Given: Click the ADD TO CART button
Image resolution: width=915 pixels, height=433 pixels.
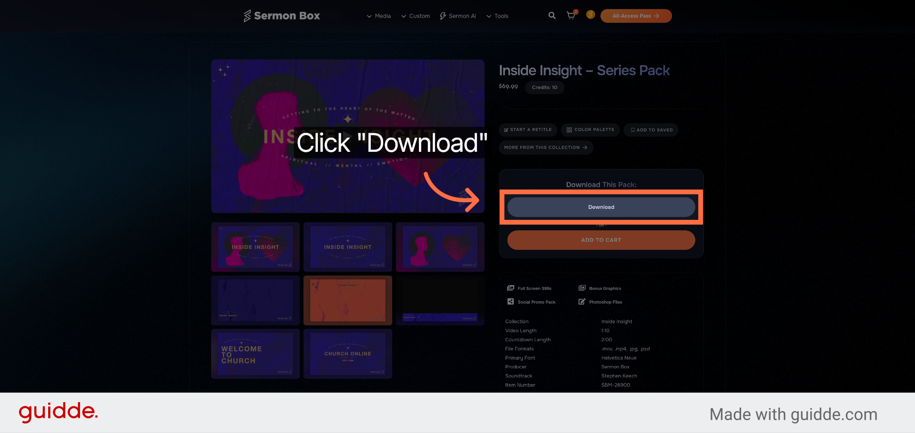Looking at the screenshot, I should click(x=601, y=240).
